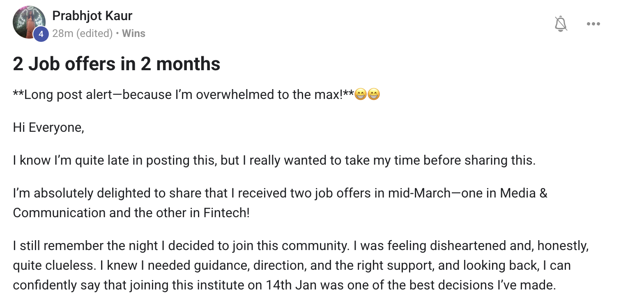
Task: Open the three-dot post options menu
Action: 593,24
